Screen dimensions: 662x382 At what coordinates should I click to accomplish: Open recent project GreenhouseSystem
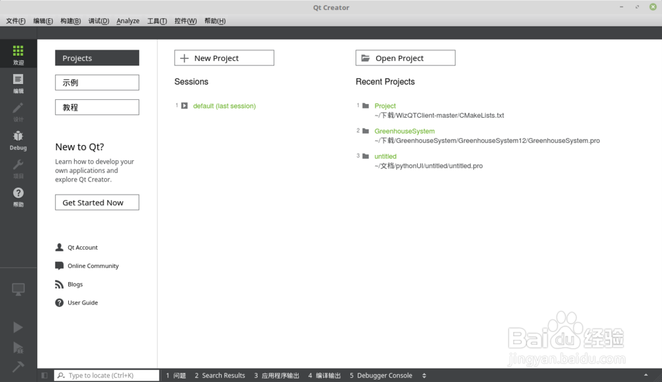point(404,131)
